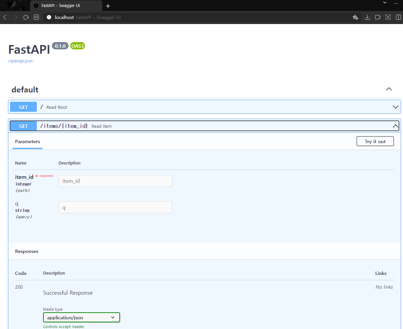Screen dimensions: 403x329
Task: Click the site info icon before localhost
Action: [49, 17]
